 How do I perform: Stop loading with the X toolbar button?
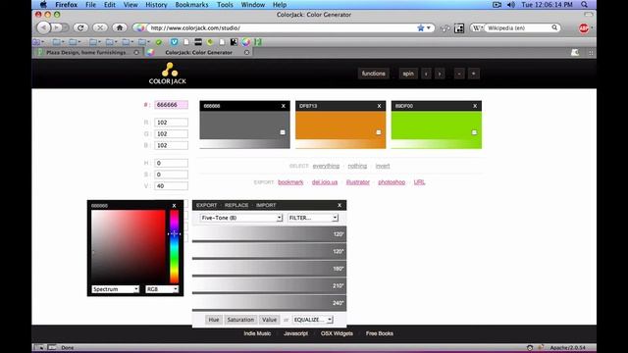(x=100, y=27)
